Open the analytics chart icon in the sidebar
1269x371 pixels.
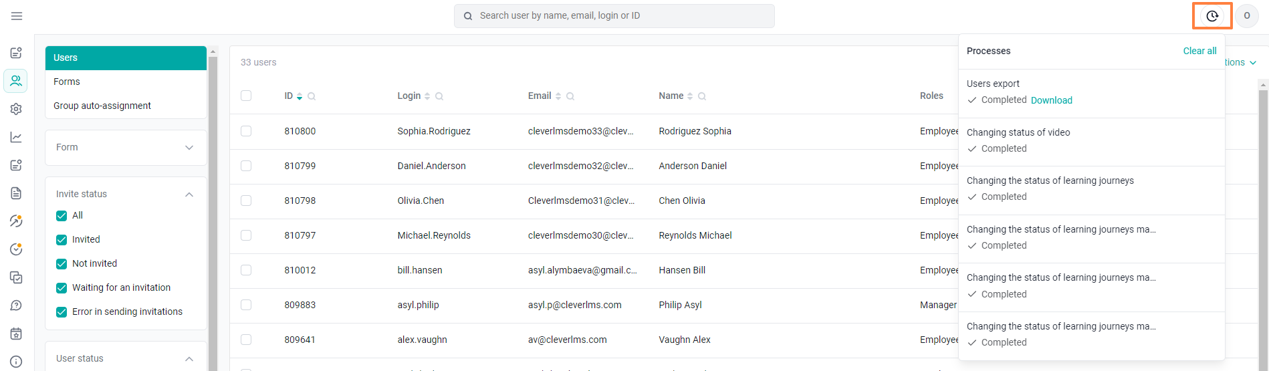coord(16,137)
